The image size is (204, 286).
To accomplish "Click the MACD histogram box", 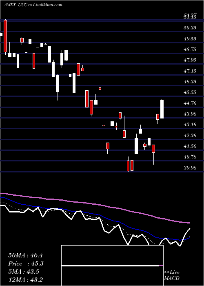I will tap(112, 266).
